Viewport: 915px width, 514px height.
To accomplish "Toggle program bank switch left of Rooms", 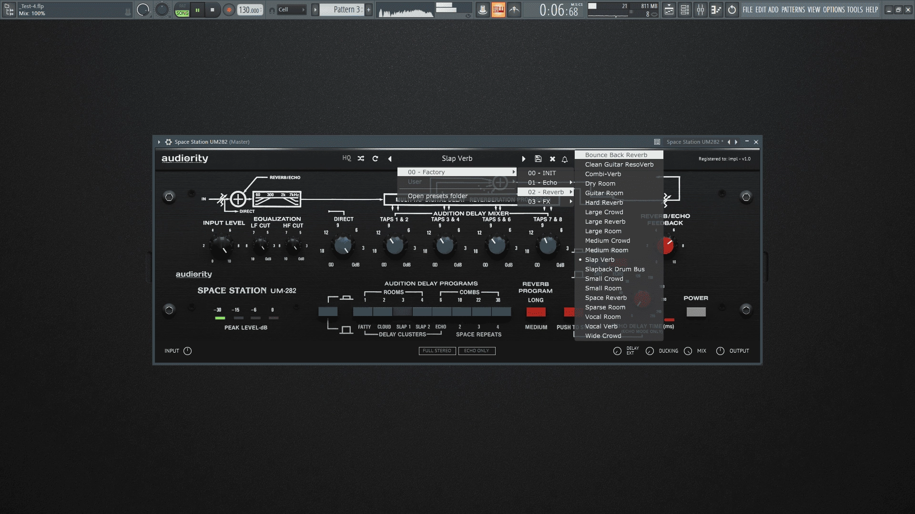I will pos(328,312).
